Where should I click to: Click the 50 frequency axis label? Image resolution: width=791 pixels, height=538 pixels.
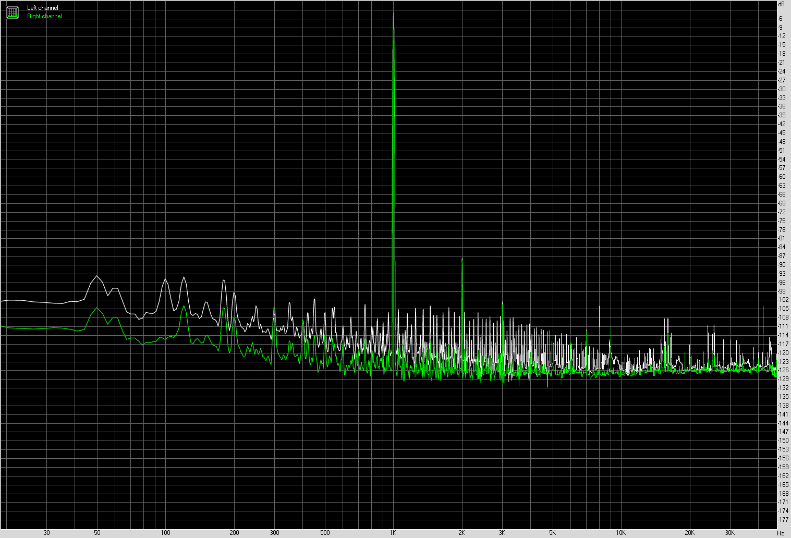pyautogui.click(x=97, y=533)
